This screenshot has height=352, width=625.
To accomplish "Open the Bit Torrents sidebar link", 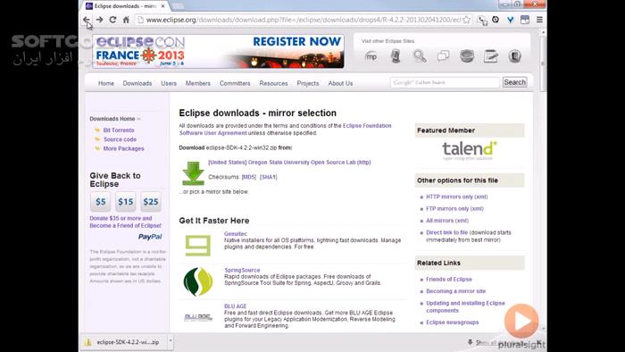I will 119,130.
